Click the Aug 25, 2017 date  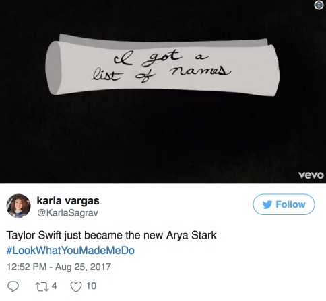(x=83, y=267)
